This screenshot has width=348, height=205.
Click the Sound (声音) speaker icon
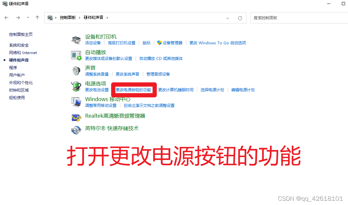click(76, 71)
